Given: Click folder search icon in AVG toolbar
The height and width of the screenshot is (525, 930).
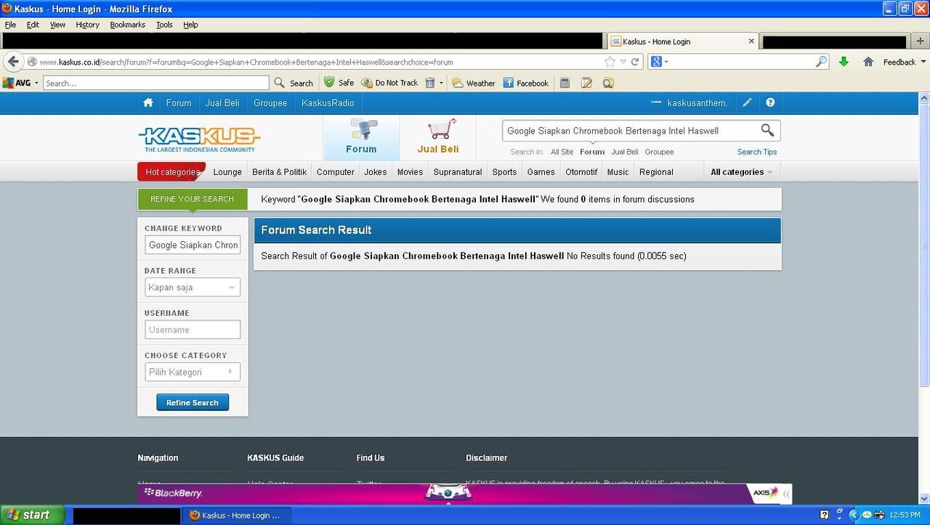Looking at the screenshot, I should coord(608,83).
